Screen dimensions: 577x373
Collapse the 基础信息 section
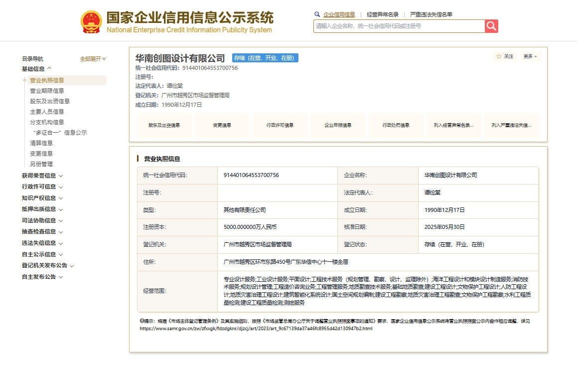click(x=36, y=69)
